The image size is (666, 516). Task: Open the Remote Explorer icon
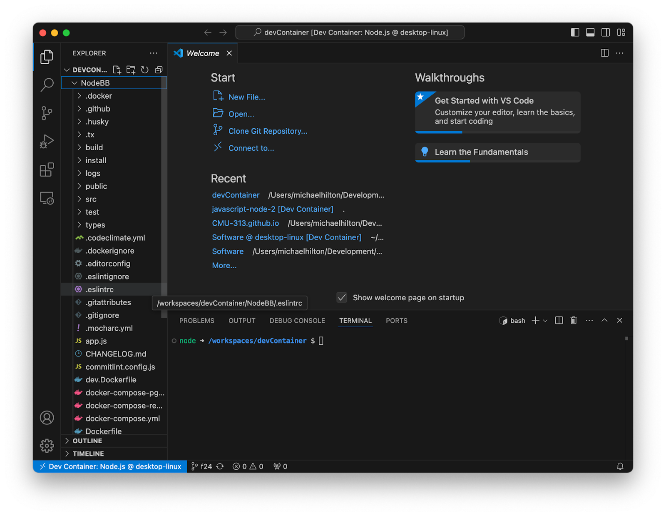[47, 198]
